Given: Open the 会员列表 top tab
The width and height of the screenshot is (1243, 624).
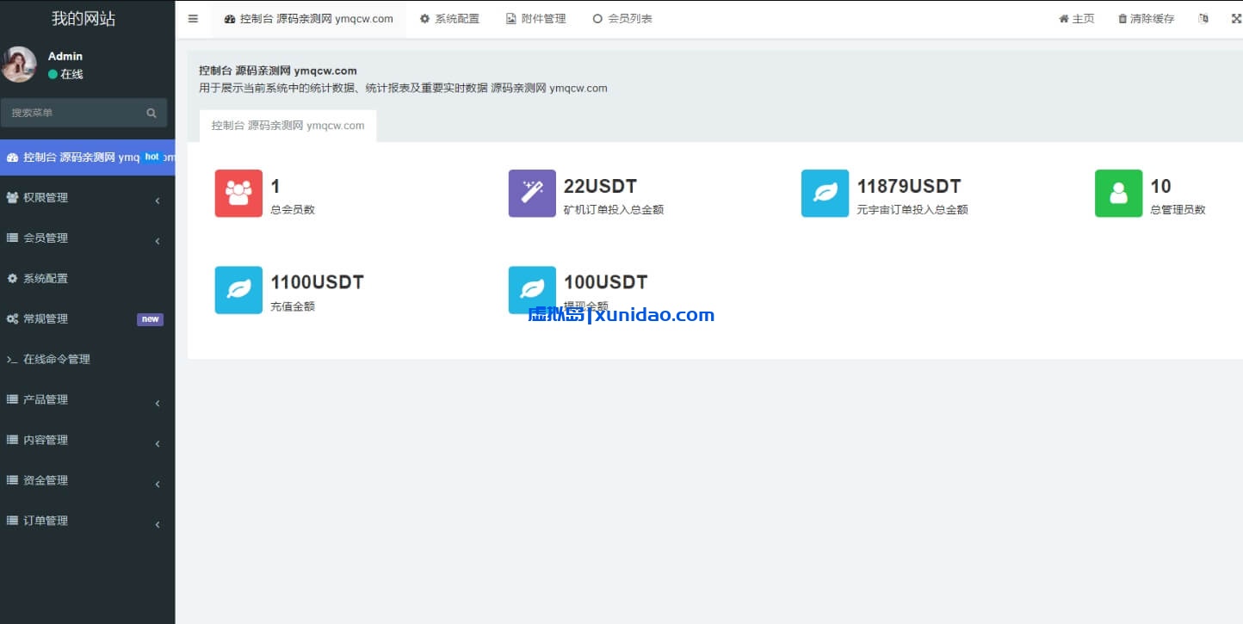Looking at the screenshot, I should click(x=622, y=19).
